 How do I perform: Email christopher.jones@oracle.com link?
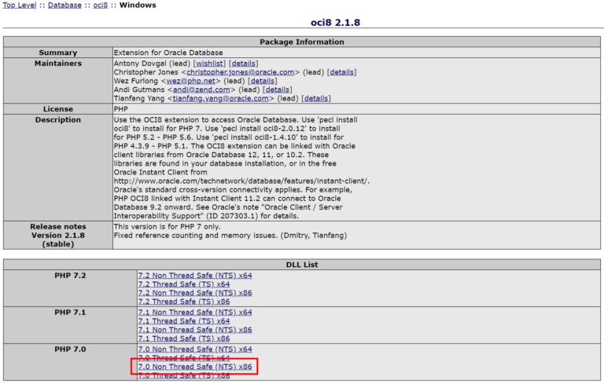tap(240, 71)
